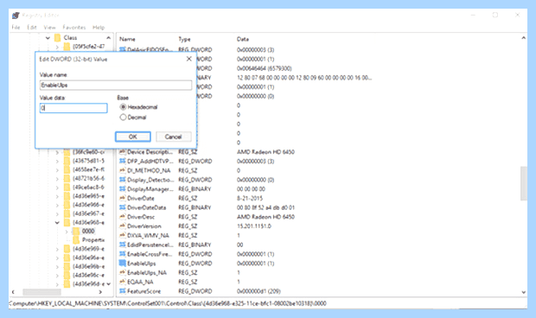Click folder icon of {43675d81-5 key
This screenshot has height=318, width=536.
click(67, 161)
